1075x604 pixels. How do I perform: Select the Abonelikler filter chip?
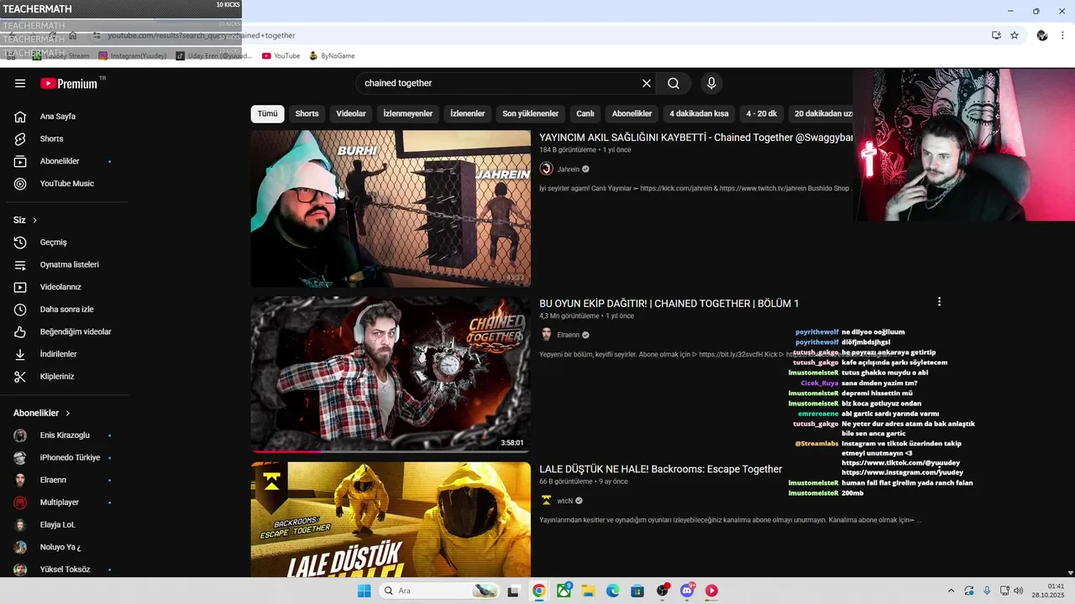(632, 113)
